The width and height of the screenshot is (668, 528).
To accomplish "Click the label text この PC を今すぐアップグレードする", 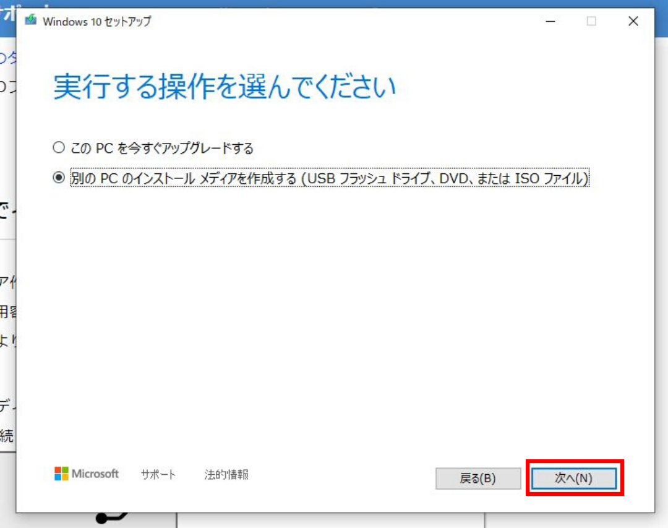I will click(x=162, y=148).
